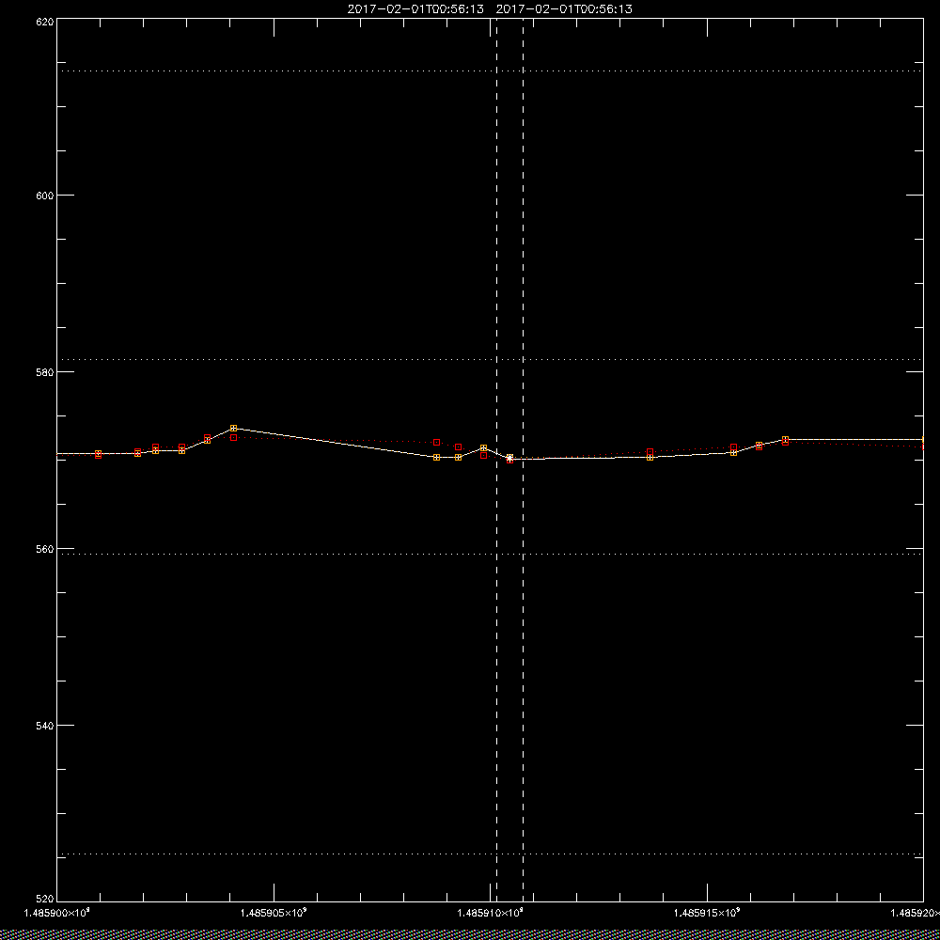The height and width of the screenshot is (940, 940).
Task: Click the left vertical dashed line
Action: coord(496,461)
